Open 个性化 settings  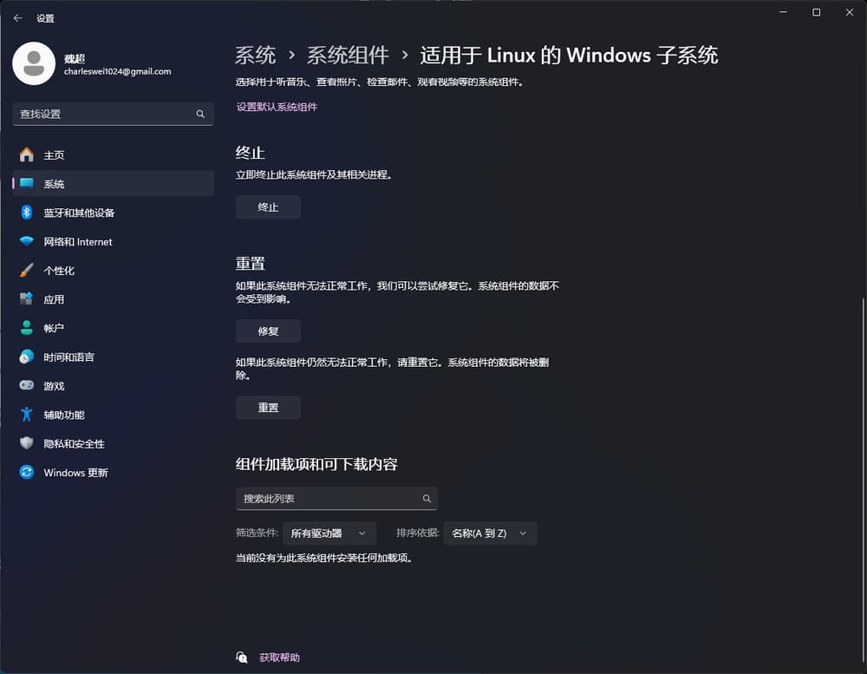pos(113,270)
